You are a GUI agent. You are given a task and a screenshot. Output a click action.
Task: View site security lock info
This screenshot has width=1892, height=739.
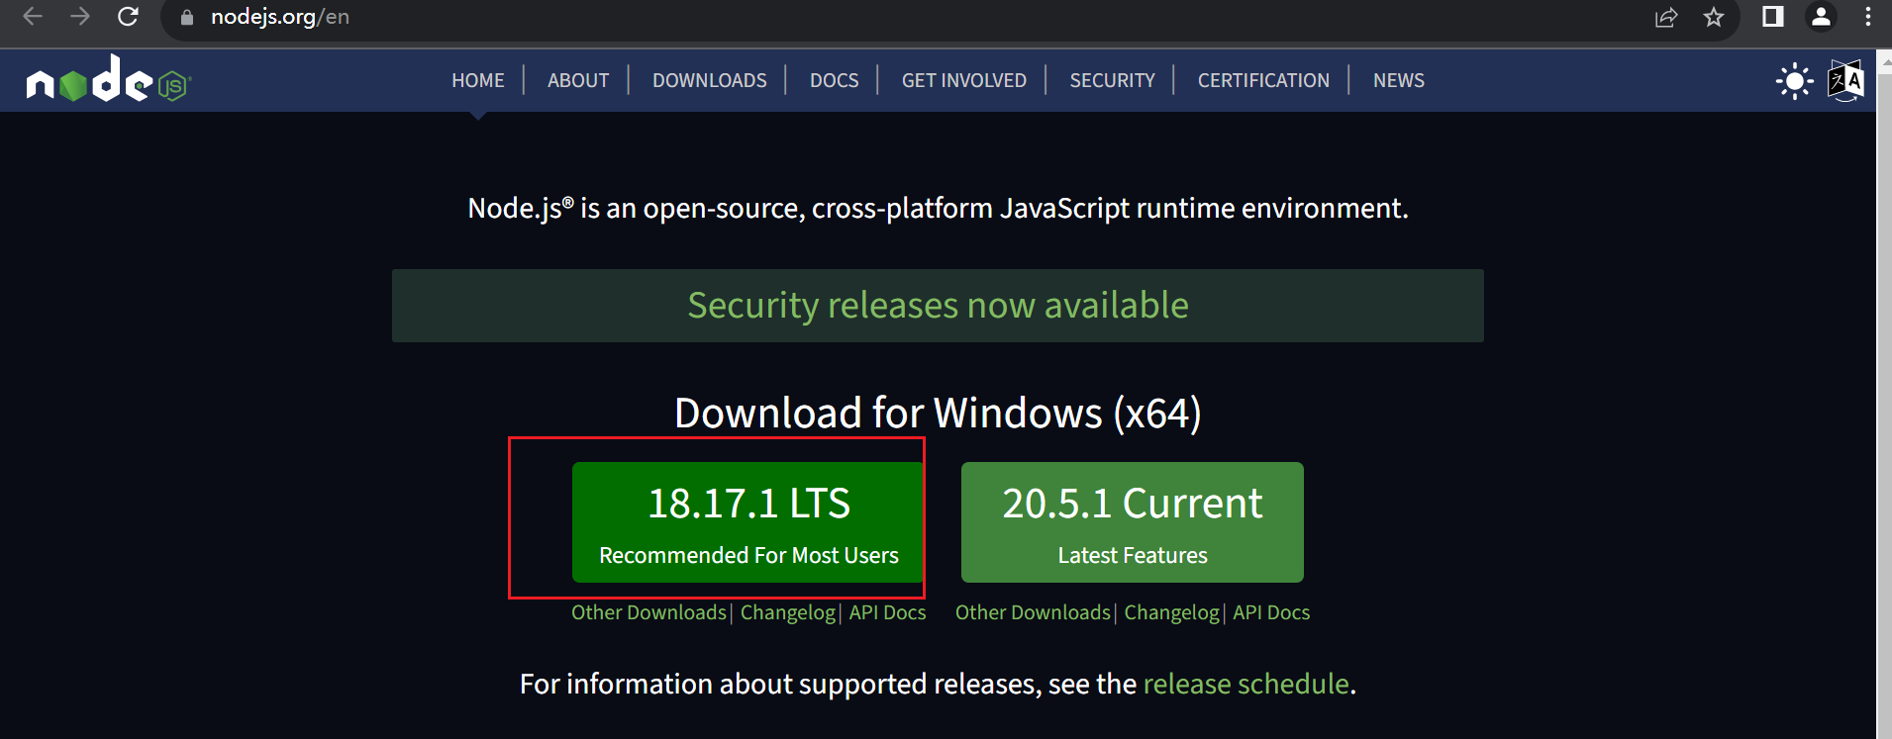[186, 18]
